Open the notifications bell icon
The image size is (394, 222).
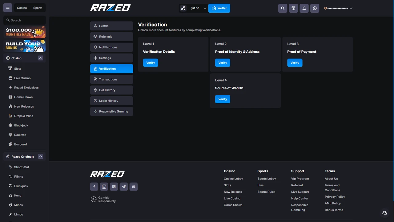pyautogui.click(x=304, y=8)
